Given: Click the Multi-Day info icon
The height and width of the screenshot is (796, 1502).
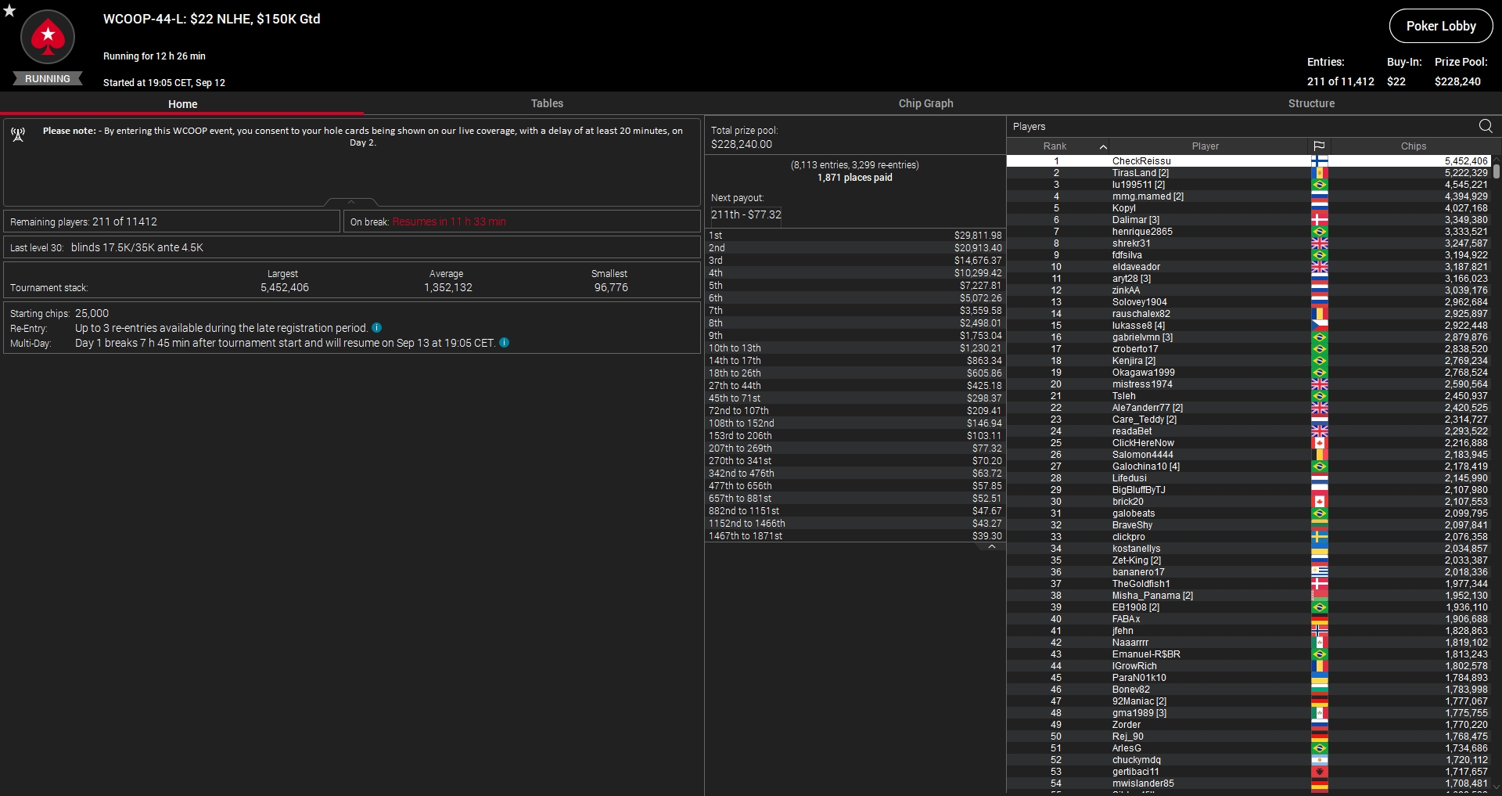Looking at the screenshot, I should (x=505, y=343).
